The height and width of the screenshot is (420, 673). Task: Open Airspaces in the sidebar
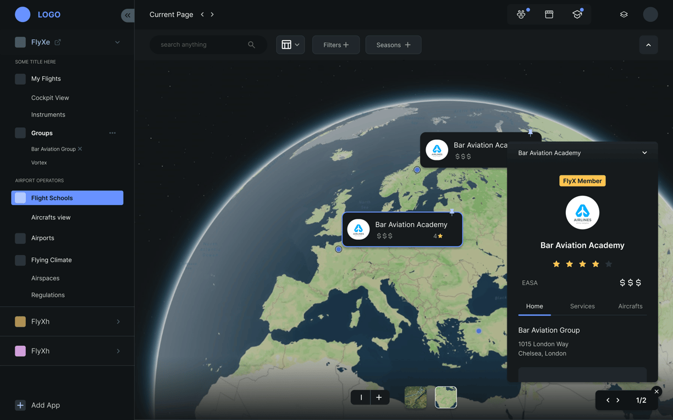point(46,278)
